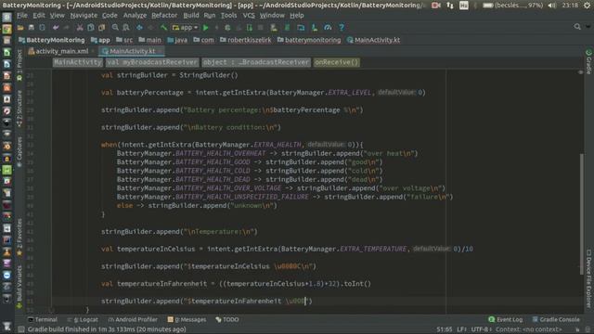Click the Copy toolbar icon
The image size is (594, 334).
(x=91, y=28)
